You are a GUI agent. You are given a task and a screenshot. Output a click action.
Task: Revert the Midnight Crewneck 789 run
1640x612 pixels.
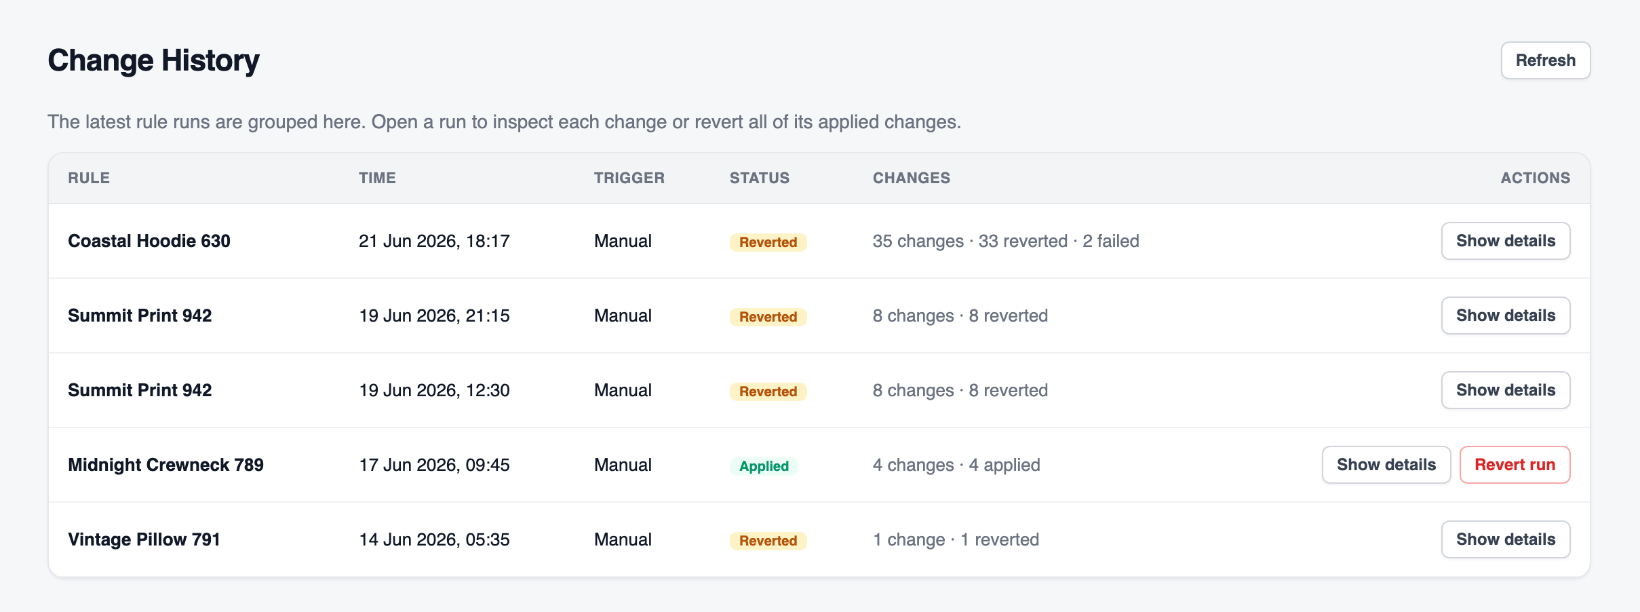(x=1515, y=465)
